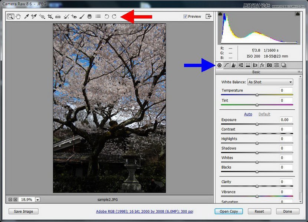Click the Blacks slider handle
This screenshot has width=308, height=222.
257,172
